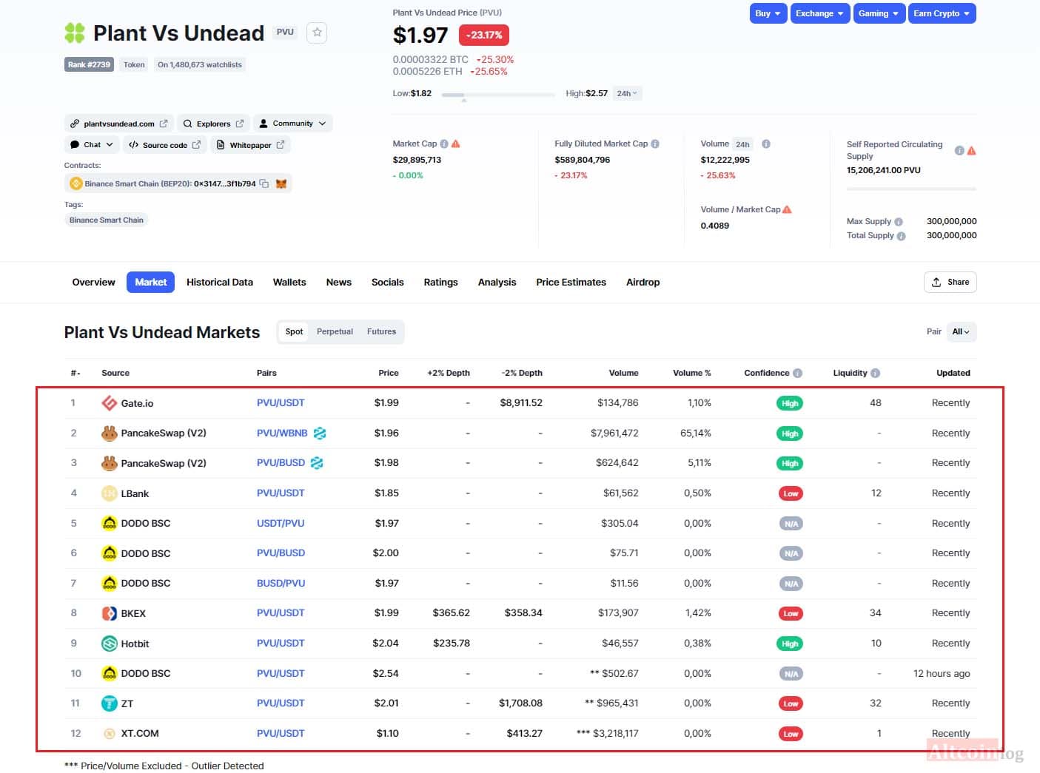This screenshot has width=1040, height=773.
Task: Click the Max Supply info icon
Action: tap(899, 221)
